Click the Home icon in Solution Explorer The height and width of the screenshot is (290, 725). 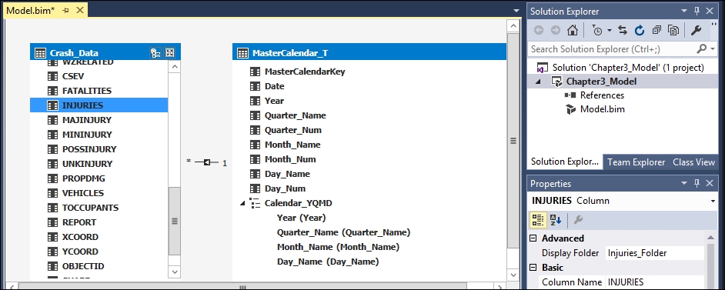(573, 30)
